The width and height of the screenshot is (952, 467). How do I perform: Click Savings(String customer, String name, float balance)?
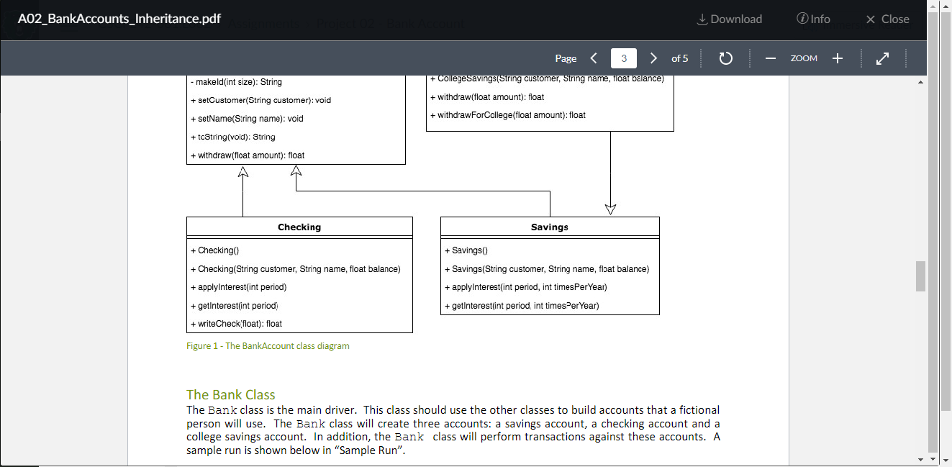click(546, 269)
